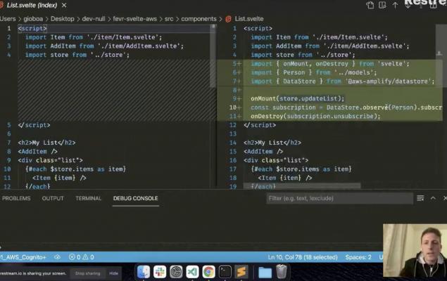Viewport: 447px width, 281px height.
Task: Click <div class="list"> in the left pane
Action: (51, 160)
